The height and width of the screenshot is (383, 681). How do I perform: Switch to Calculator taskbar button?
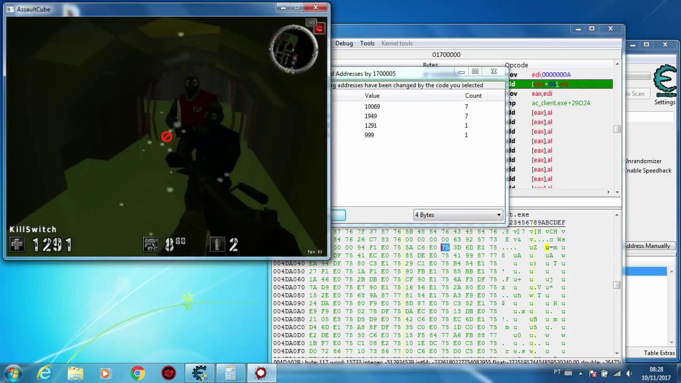coord(230,373)
